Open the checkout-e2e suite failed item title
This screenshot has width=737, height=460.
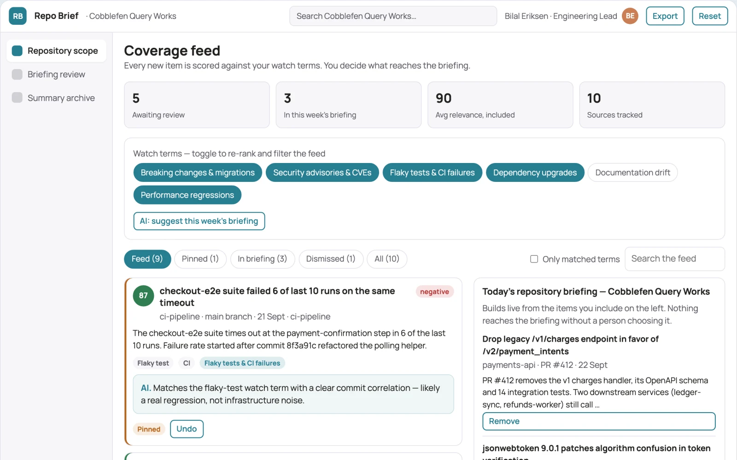point(277,297)
